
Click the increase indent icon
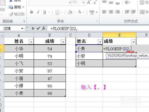coord(133,12)
